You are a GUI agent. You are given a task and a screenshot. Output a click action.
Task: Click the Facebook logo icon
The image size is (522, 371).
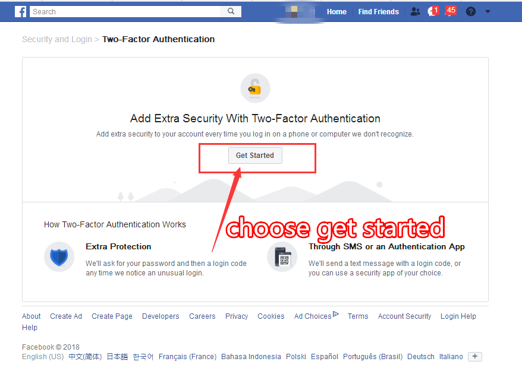pyautogui.click(x=20, y=12)
